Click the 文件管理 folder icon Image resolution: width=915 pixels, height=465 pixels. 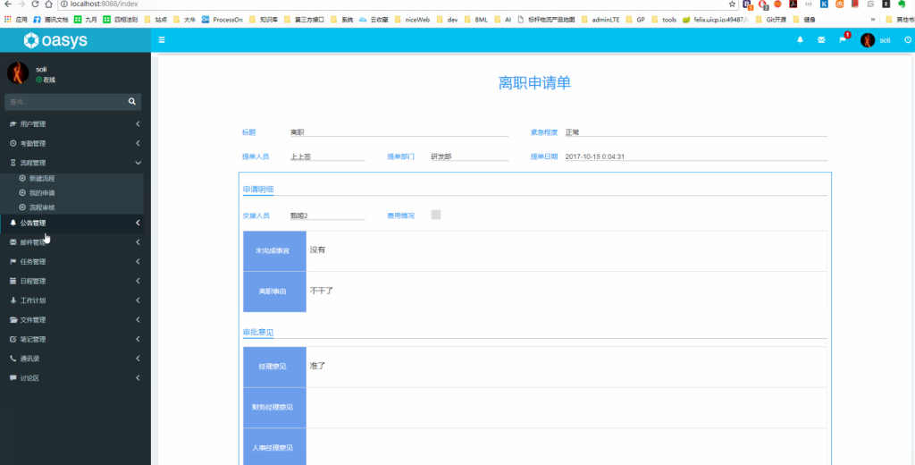tap(13, 319)
